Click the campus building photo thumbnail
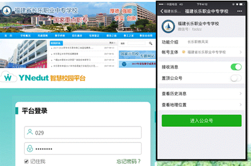Viewport: 251px width, 166px height. (x=24, y=54)
